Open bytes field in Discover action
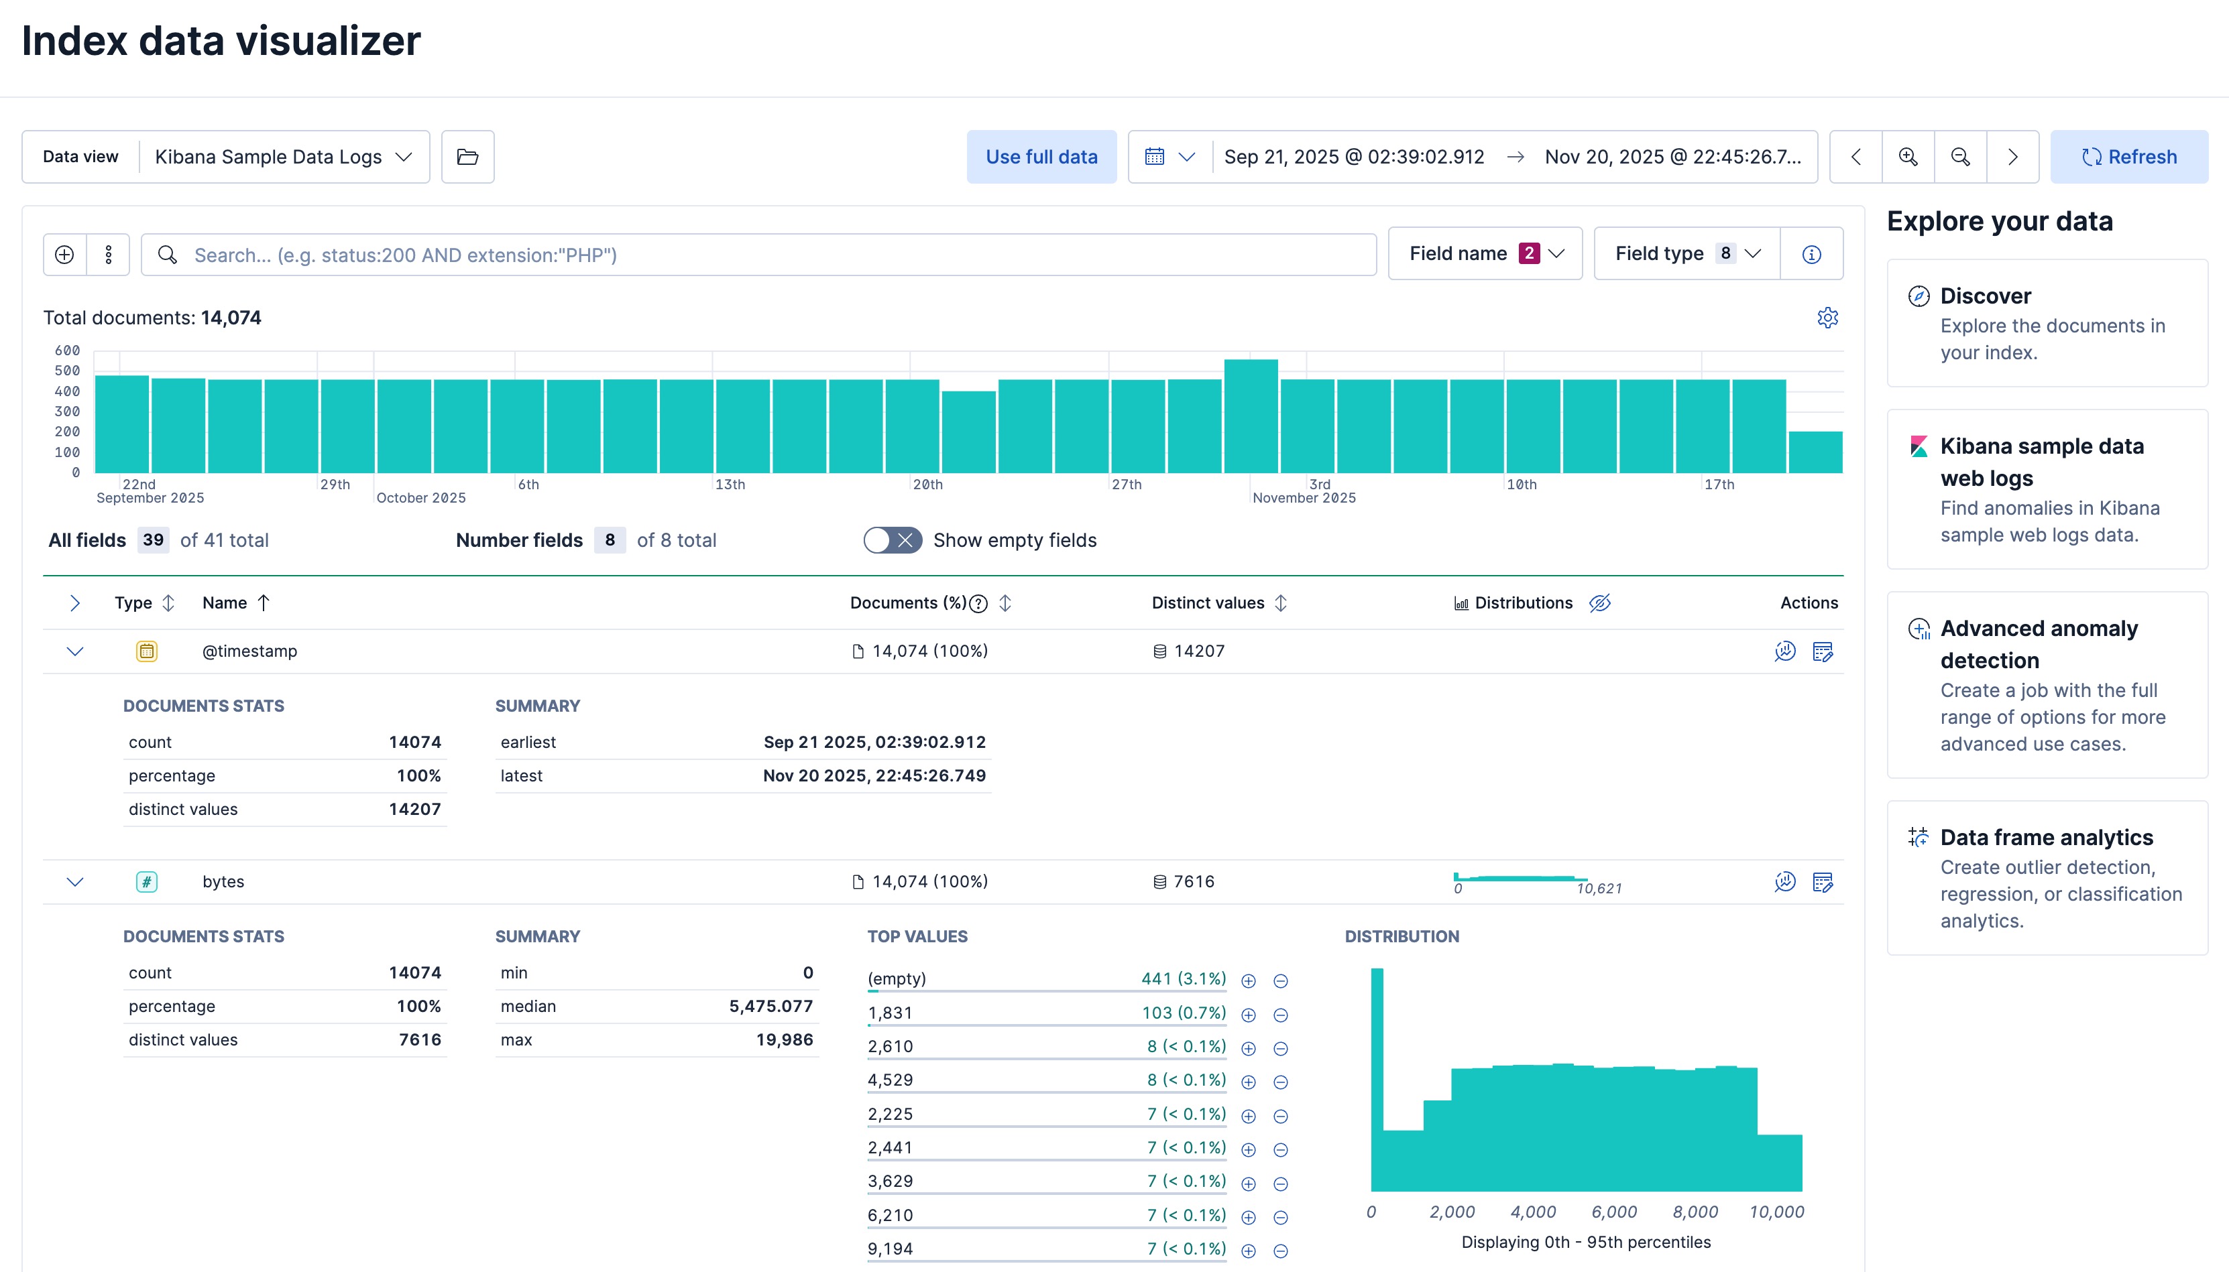This screenshot has height=1272, width=2229. coord(1823,881)
